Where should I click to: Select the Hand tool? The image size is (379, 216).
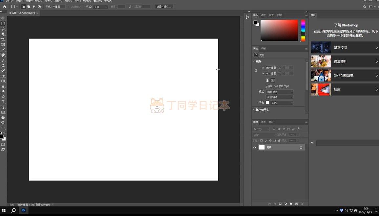3,117
